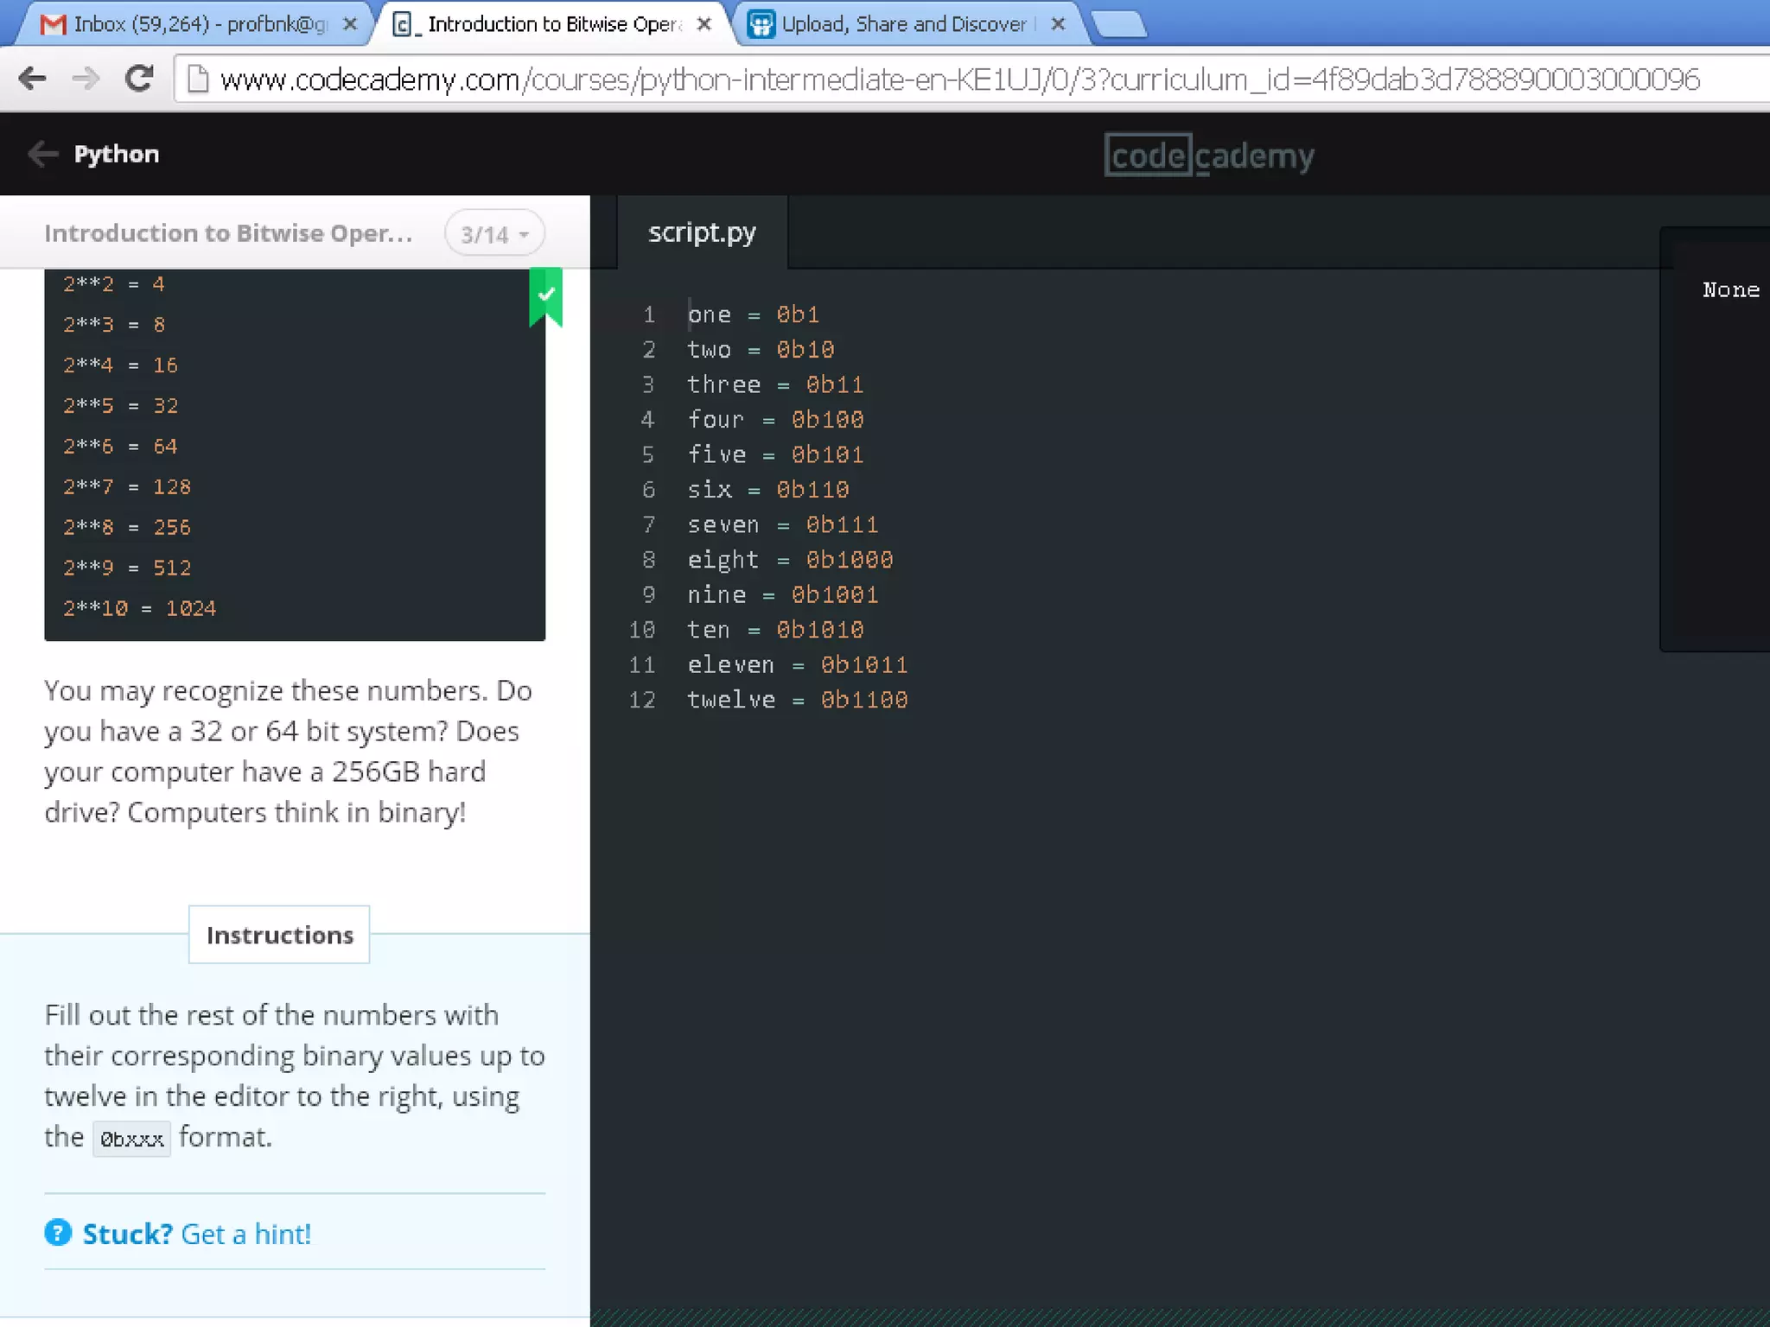The height and width of the screenshot is (1327, 1770).
Task: Click the page icon in the address bar
Action: tap(198, 79)
